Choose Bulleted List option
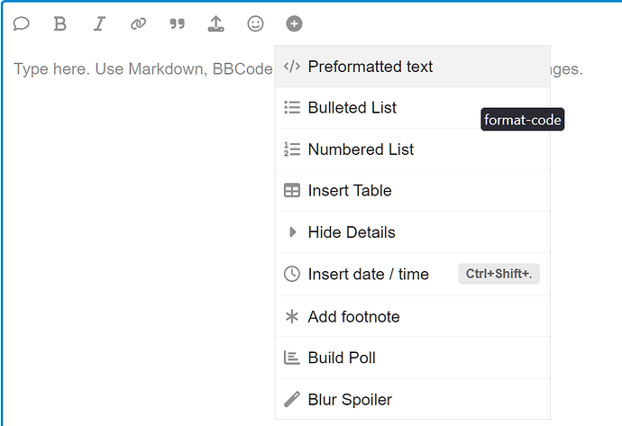This screenshot has height=426, width=622. click(413, 108)
